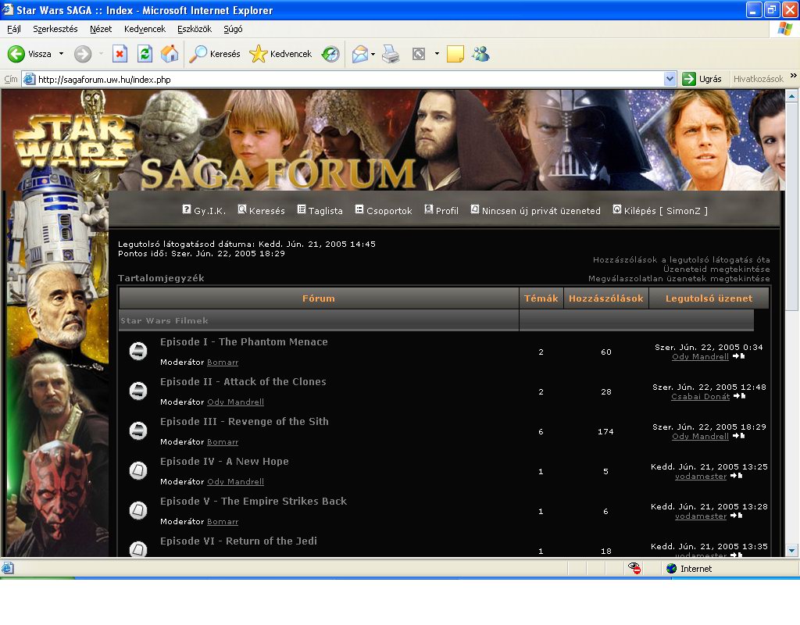Open the Eszközök menu
Image resolution: width=800 pixels, height=625 pixels.
point(195,29)
